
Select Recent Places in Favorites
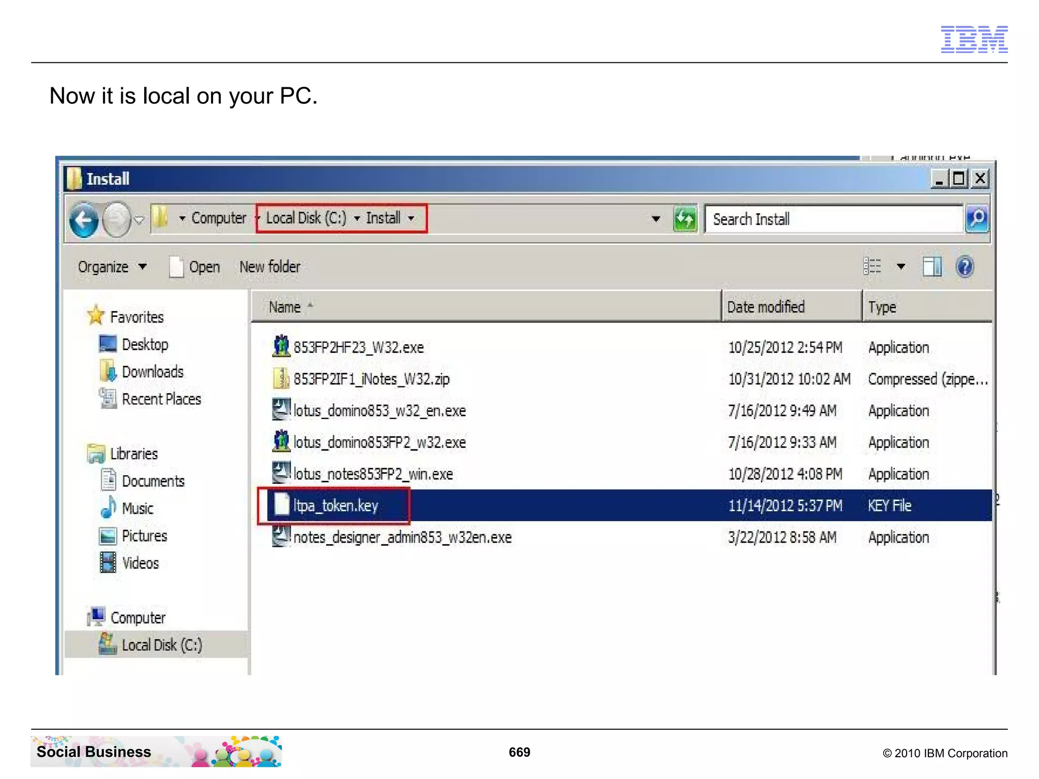click(161, 399)
